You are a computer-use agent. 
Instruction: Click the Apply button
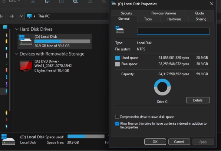click(x=203, y=142)
